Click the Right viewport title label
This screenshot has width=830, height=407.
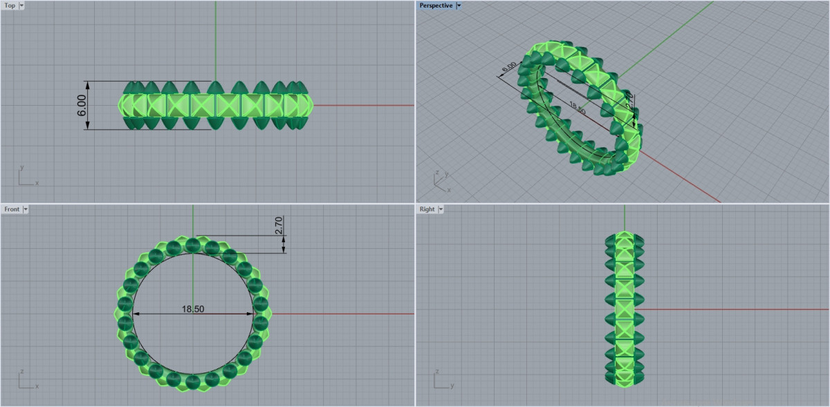pyautogui.click(x=427, y=209)
